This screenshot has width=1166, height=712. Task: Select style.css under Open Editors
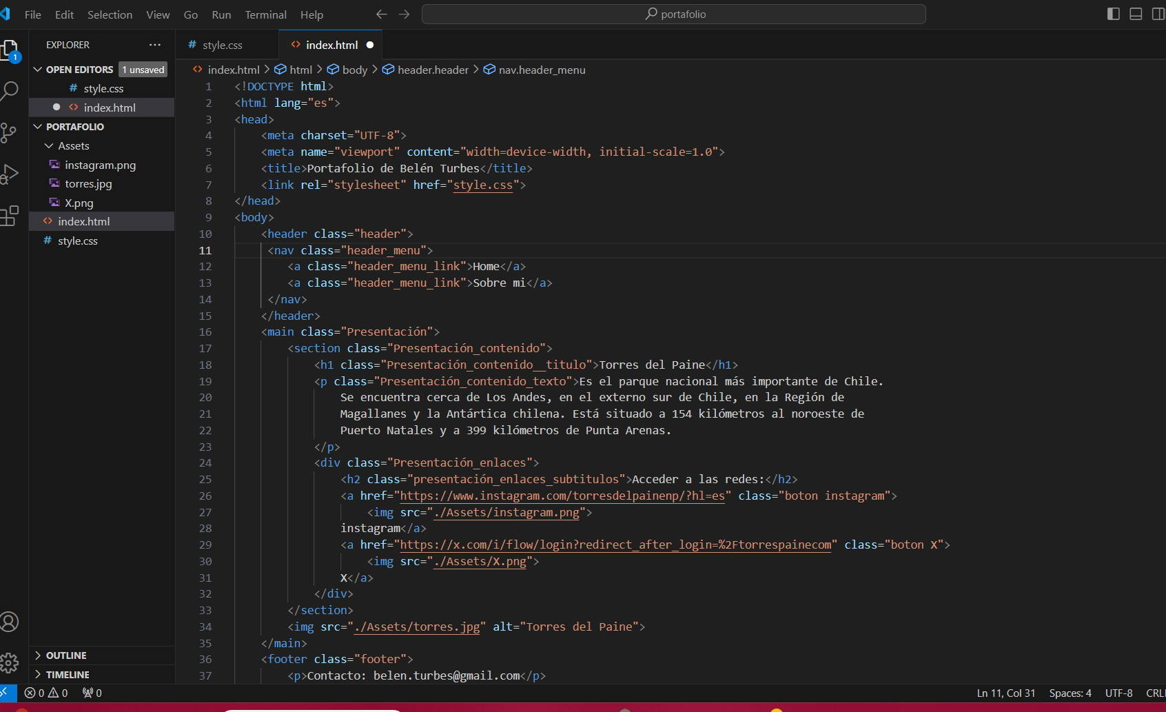tap(103, 89)
